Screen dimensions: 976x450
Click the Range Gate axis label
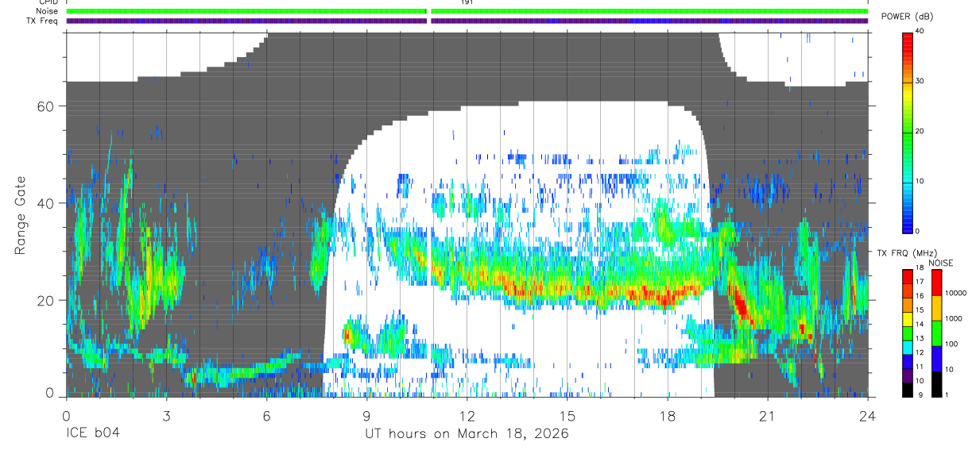[21, 215]
